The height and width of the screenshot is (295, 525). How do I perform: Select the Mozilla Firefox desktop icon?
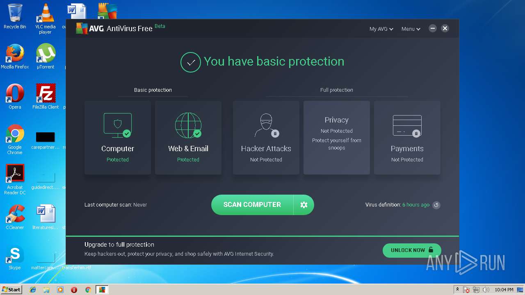pos(15,57)
